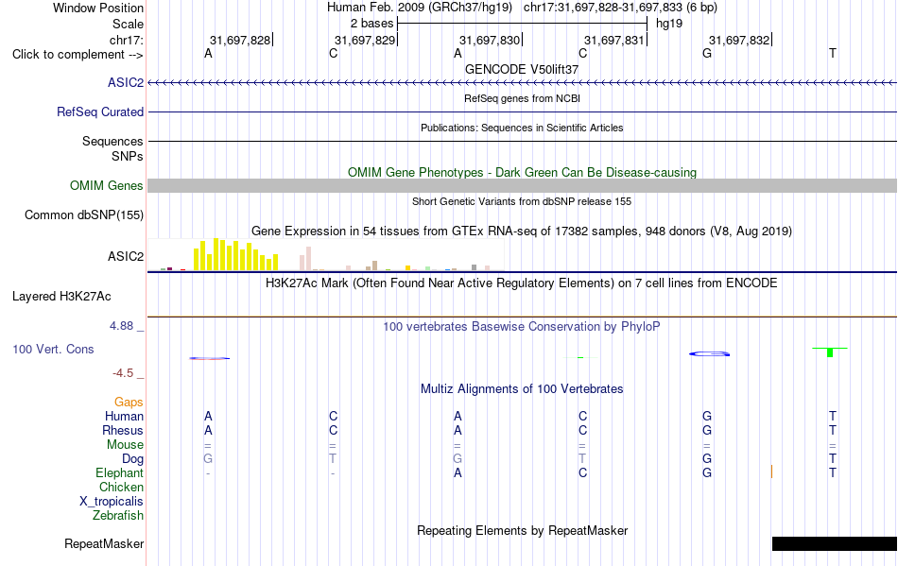Click base T in the complement row

tap(833, 54)
